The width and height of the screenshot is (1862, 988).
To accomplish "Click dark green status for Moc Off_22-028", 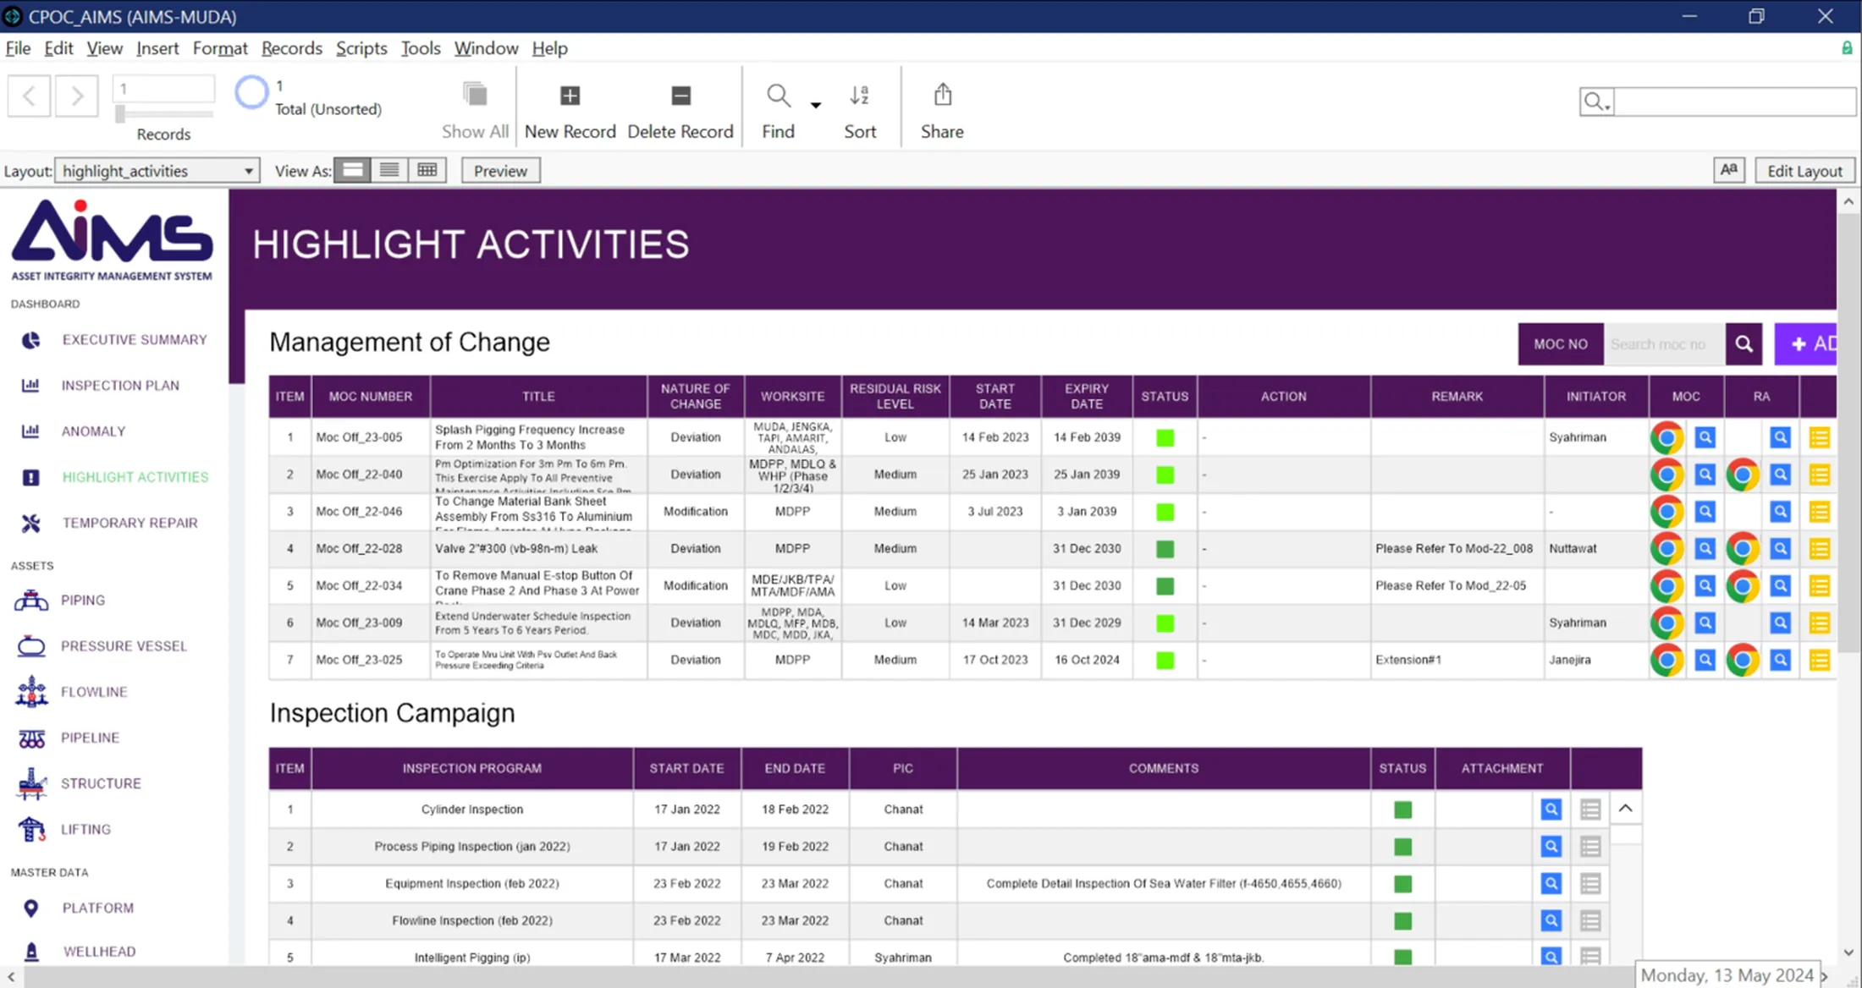I will [1165, 549].
